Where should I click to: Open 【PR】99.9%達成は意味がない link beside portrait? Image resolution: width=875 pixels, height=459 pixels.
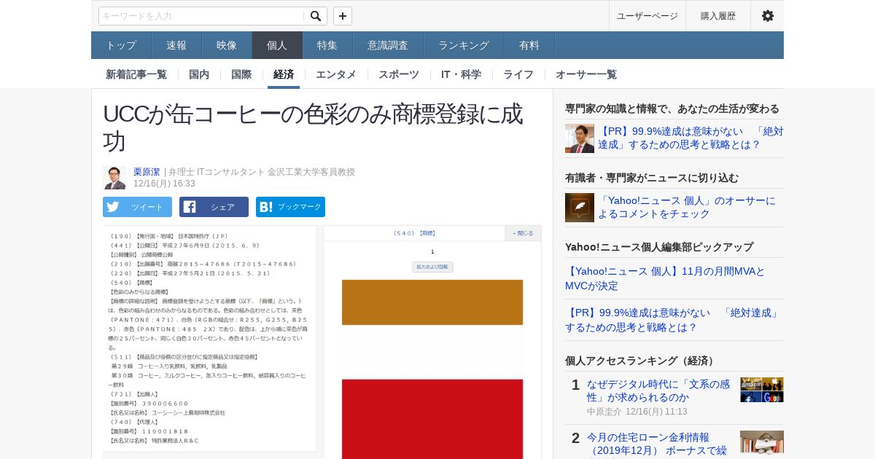(x=691, y=138)
